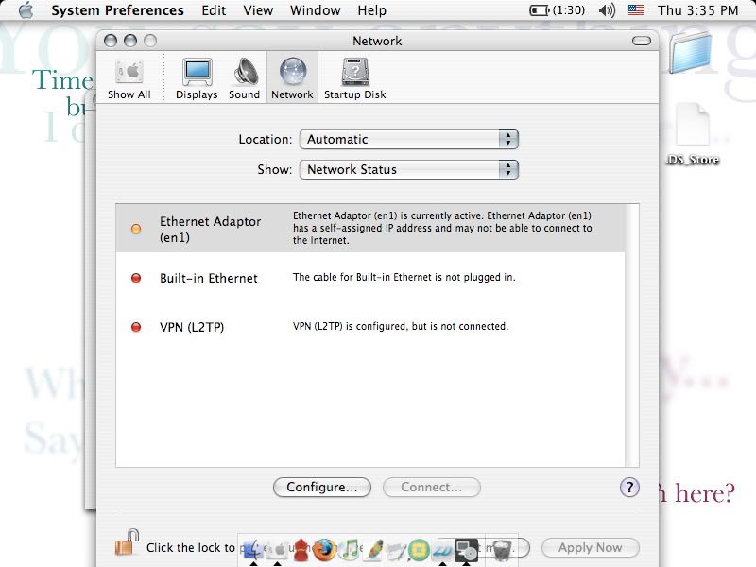Minimize the Network window

coord(130,41)
